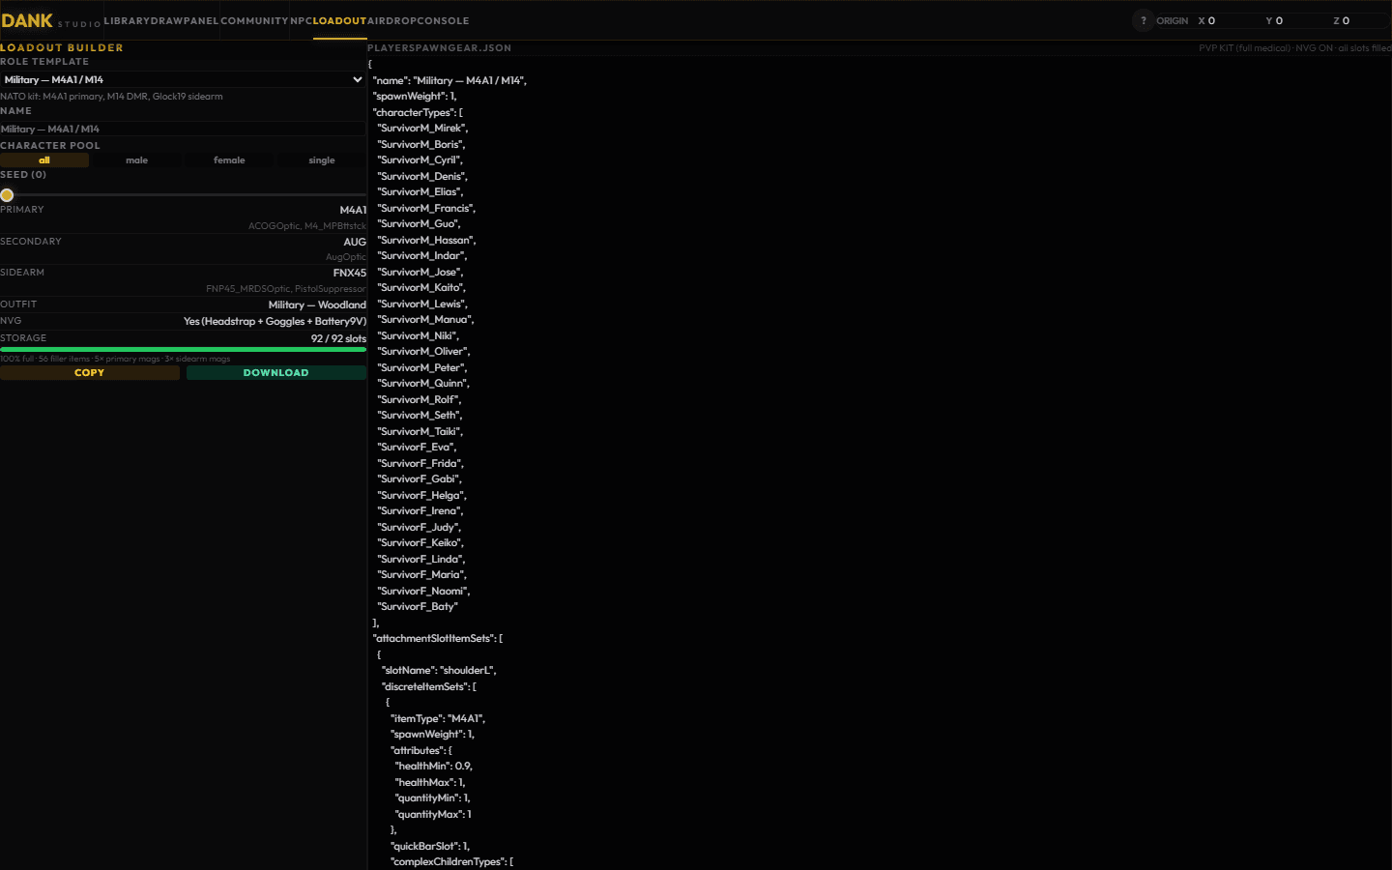Open the help question mark icon
1392x870 pixels.
tap(1143, 20)
